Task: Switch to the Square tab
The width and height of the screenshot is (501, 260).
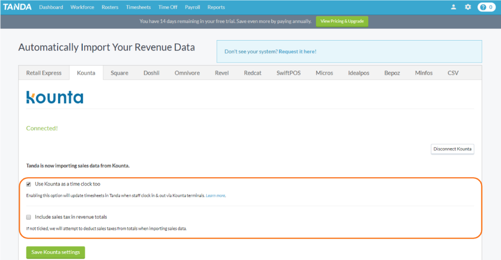Action: tap(119, 73)
